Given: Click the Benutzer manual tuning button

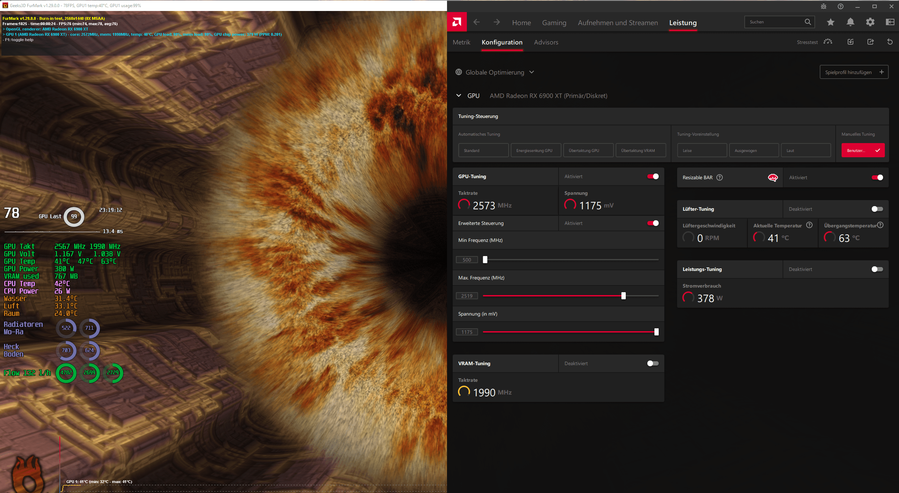Looking at the screenshot, I should (x=863, y=150).
